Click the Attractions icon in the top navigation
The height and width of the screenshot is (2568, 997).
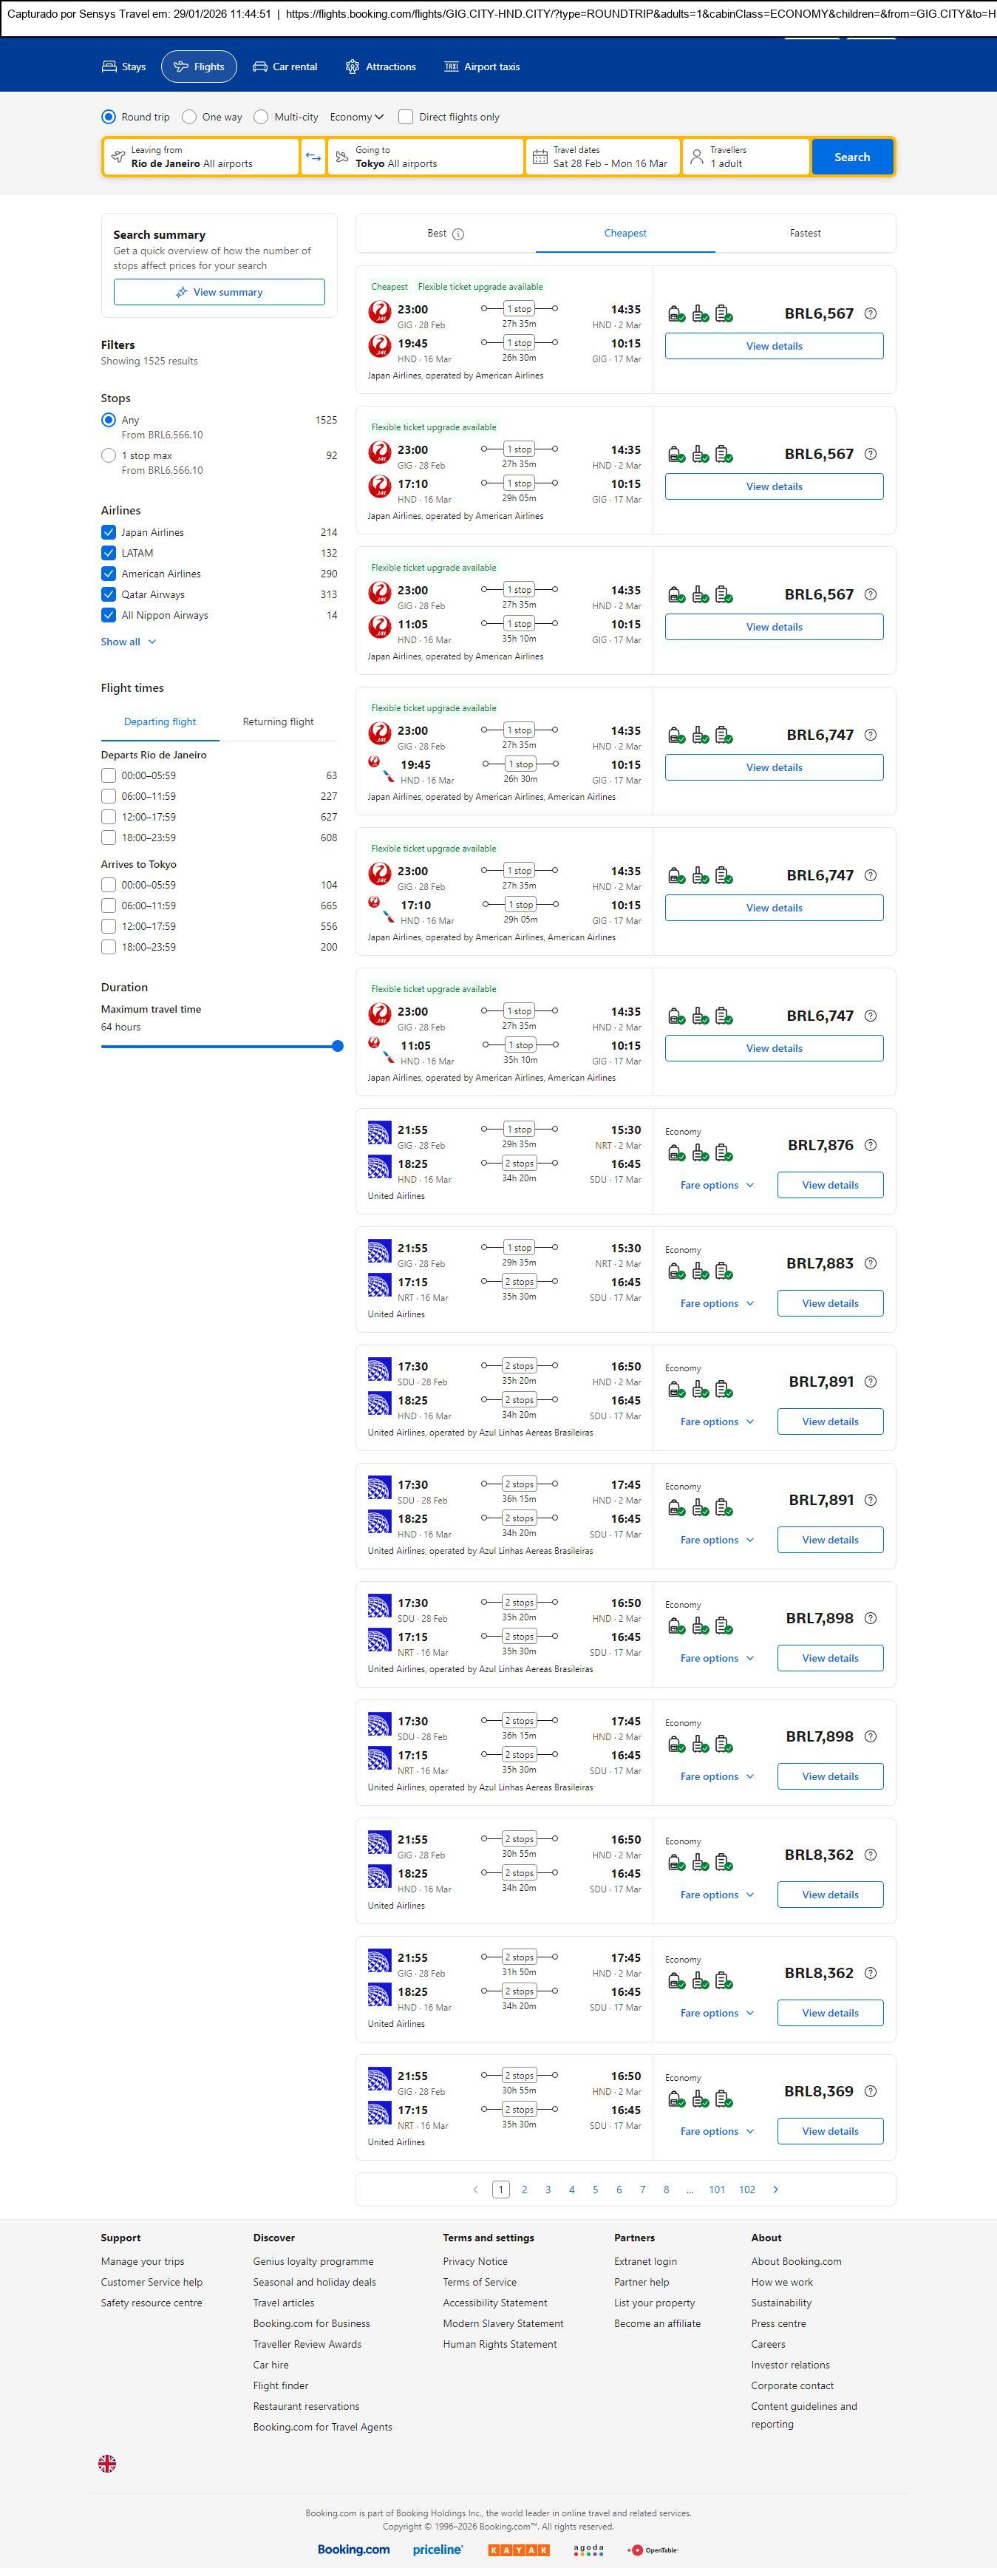[x=352, y=67]
